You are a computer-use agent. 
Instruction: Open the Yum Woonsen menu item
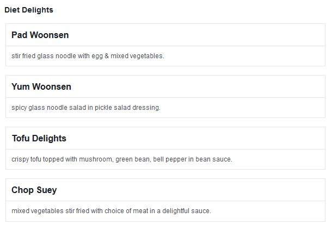[x=41, y=87]
